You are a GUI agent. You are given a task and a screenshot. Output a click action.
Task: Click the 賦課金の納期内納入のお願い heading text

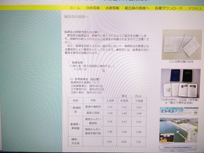(x=82, y=32)
